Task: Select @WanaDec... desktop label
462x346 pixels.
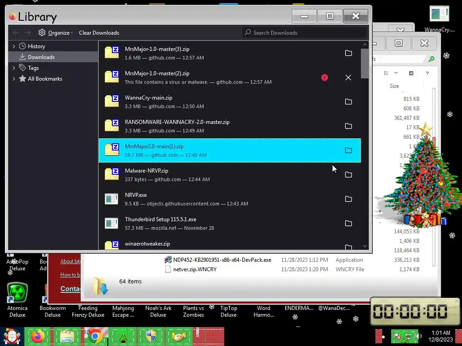Action: [x=334, y=308]
